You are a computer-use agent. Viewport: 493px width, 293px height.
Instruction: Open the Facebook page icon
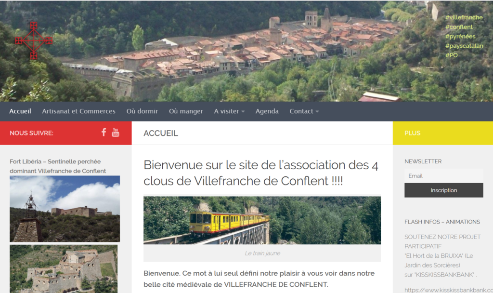(x=104, y=132)
